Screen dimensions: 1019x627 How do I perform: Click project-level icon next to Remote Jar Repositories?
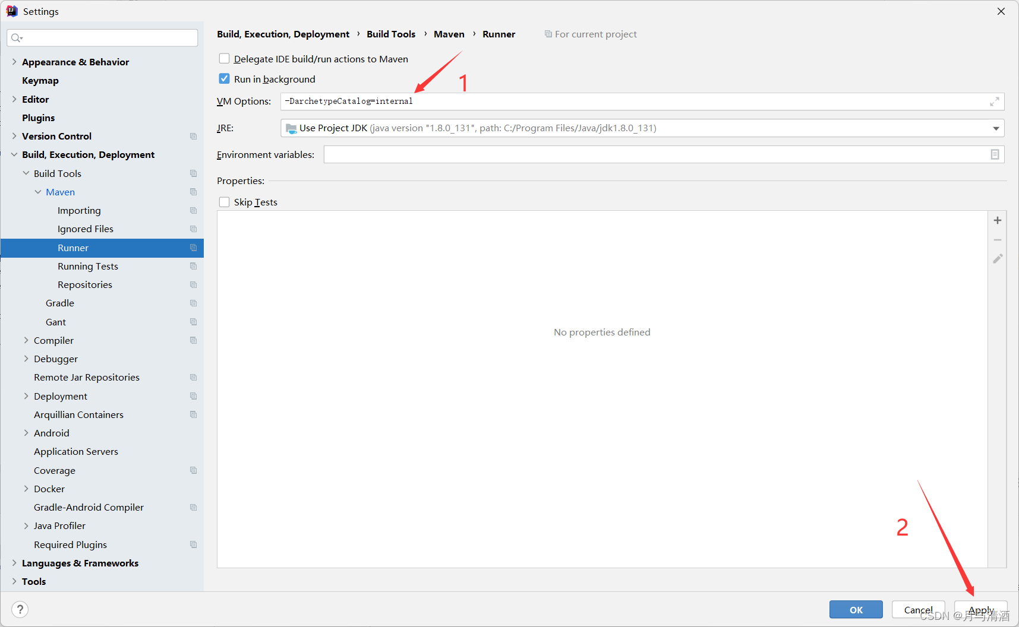coord(193,377)
